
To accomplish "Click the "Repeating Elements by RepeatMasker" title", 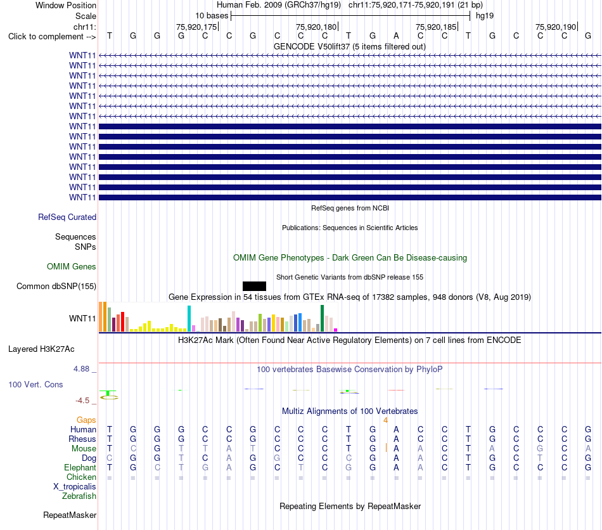I will (x=350, y=506).
